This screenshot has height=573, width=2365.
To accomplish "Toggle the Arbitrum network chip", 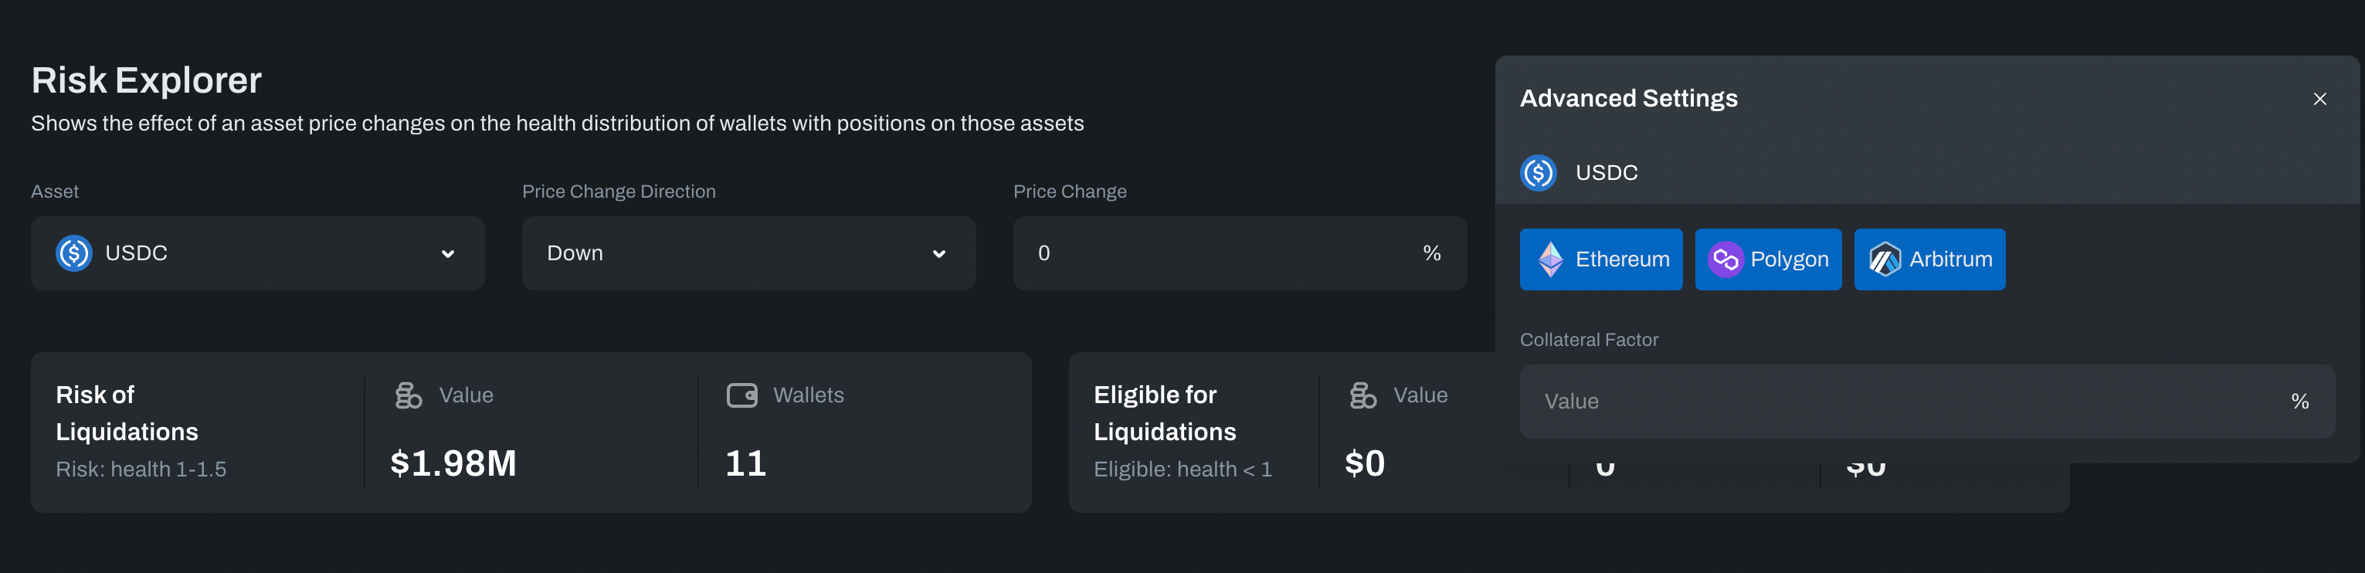I will [x=1930, y=260].
